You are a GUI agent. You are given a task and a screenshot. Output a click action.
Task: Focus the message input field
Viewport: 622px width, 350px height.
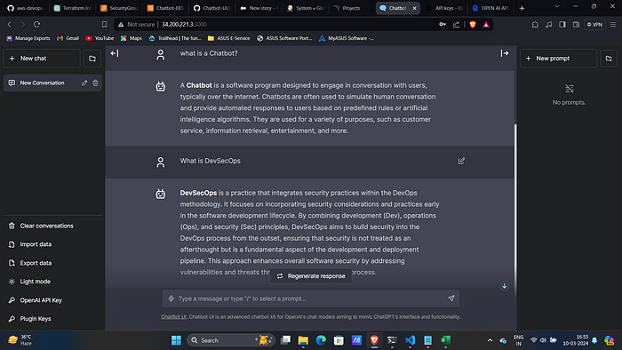[311, 298]
